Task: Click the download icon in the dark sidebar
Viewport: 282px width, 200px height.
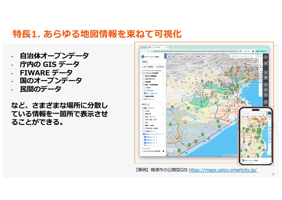Action: point(266,73)
